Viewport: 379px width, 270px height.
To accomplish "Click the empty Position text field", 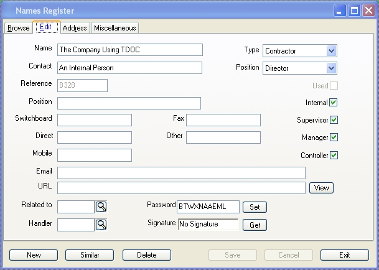I will 129,103.
